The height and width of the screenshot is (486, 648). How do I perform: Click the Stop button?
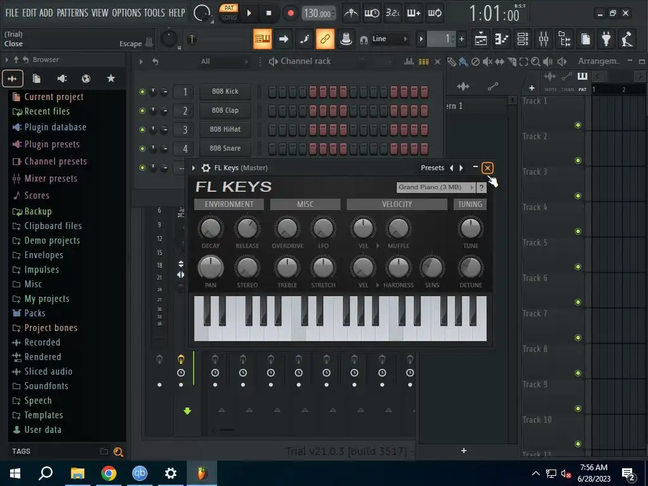pyautogui.click(x=269, y=13)
